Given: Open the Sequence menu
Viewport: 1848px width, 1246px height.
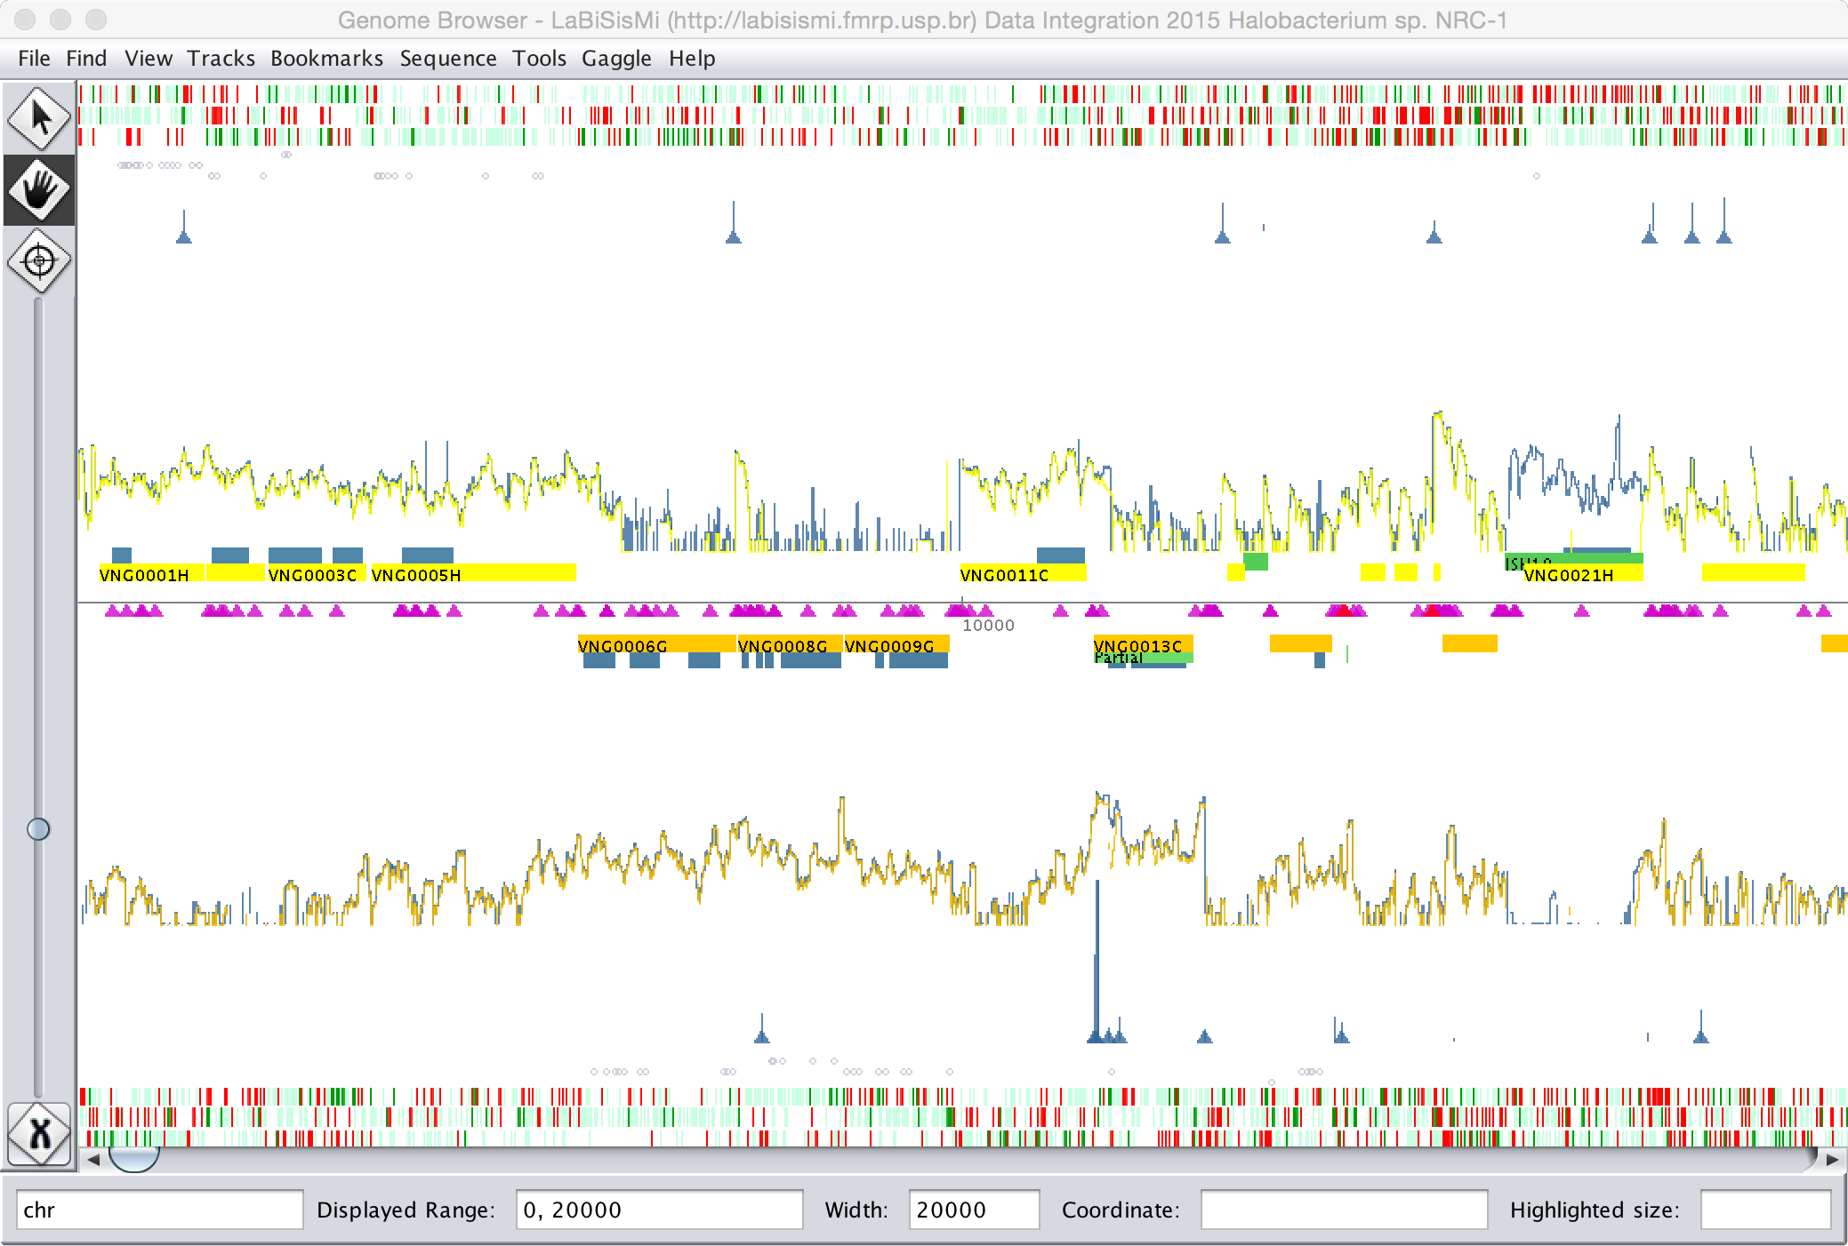Looking at the screenshot, I should click(448, 59).
